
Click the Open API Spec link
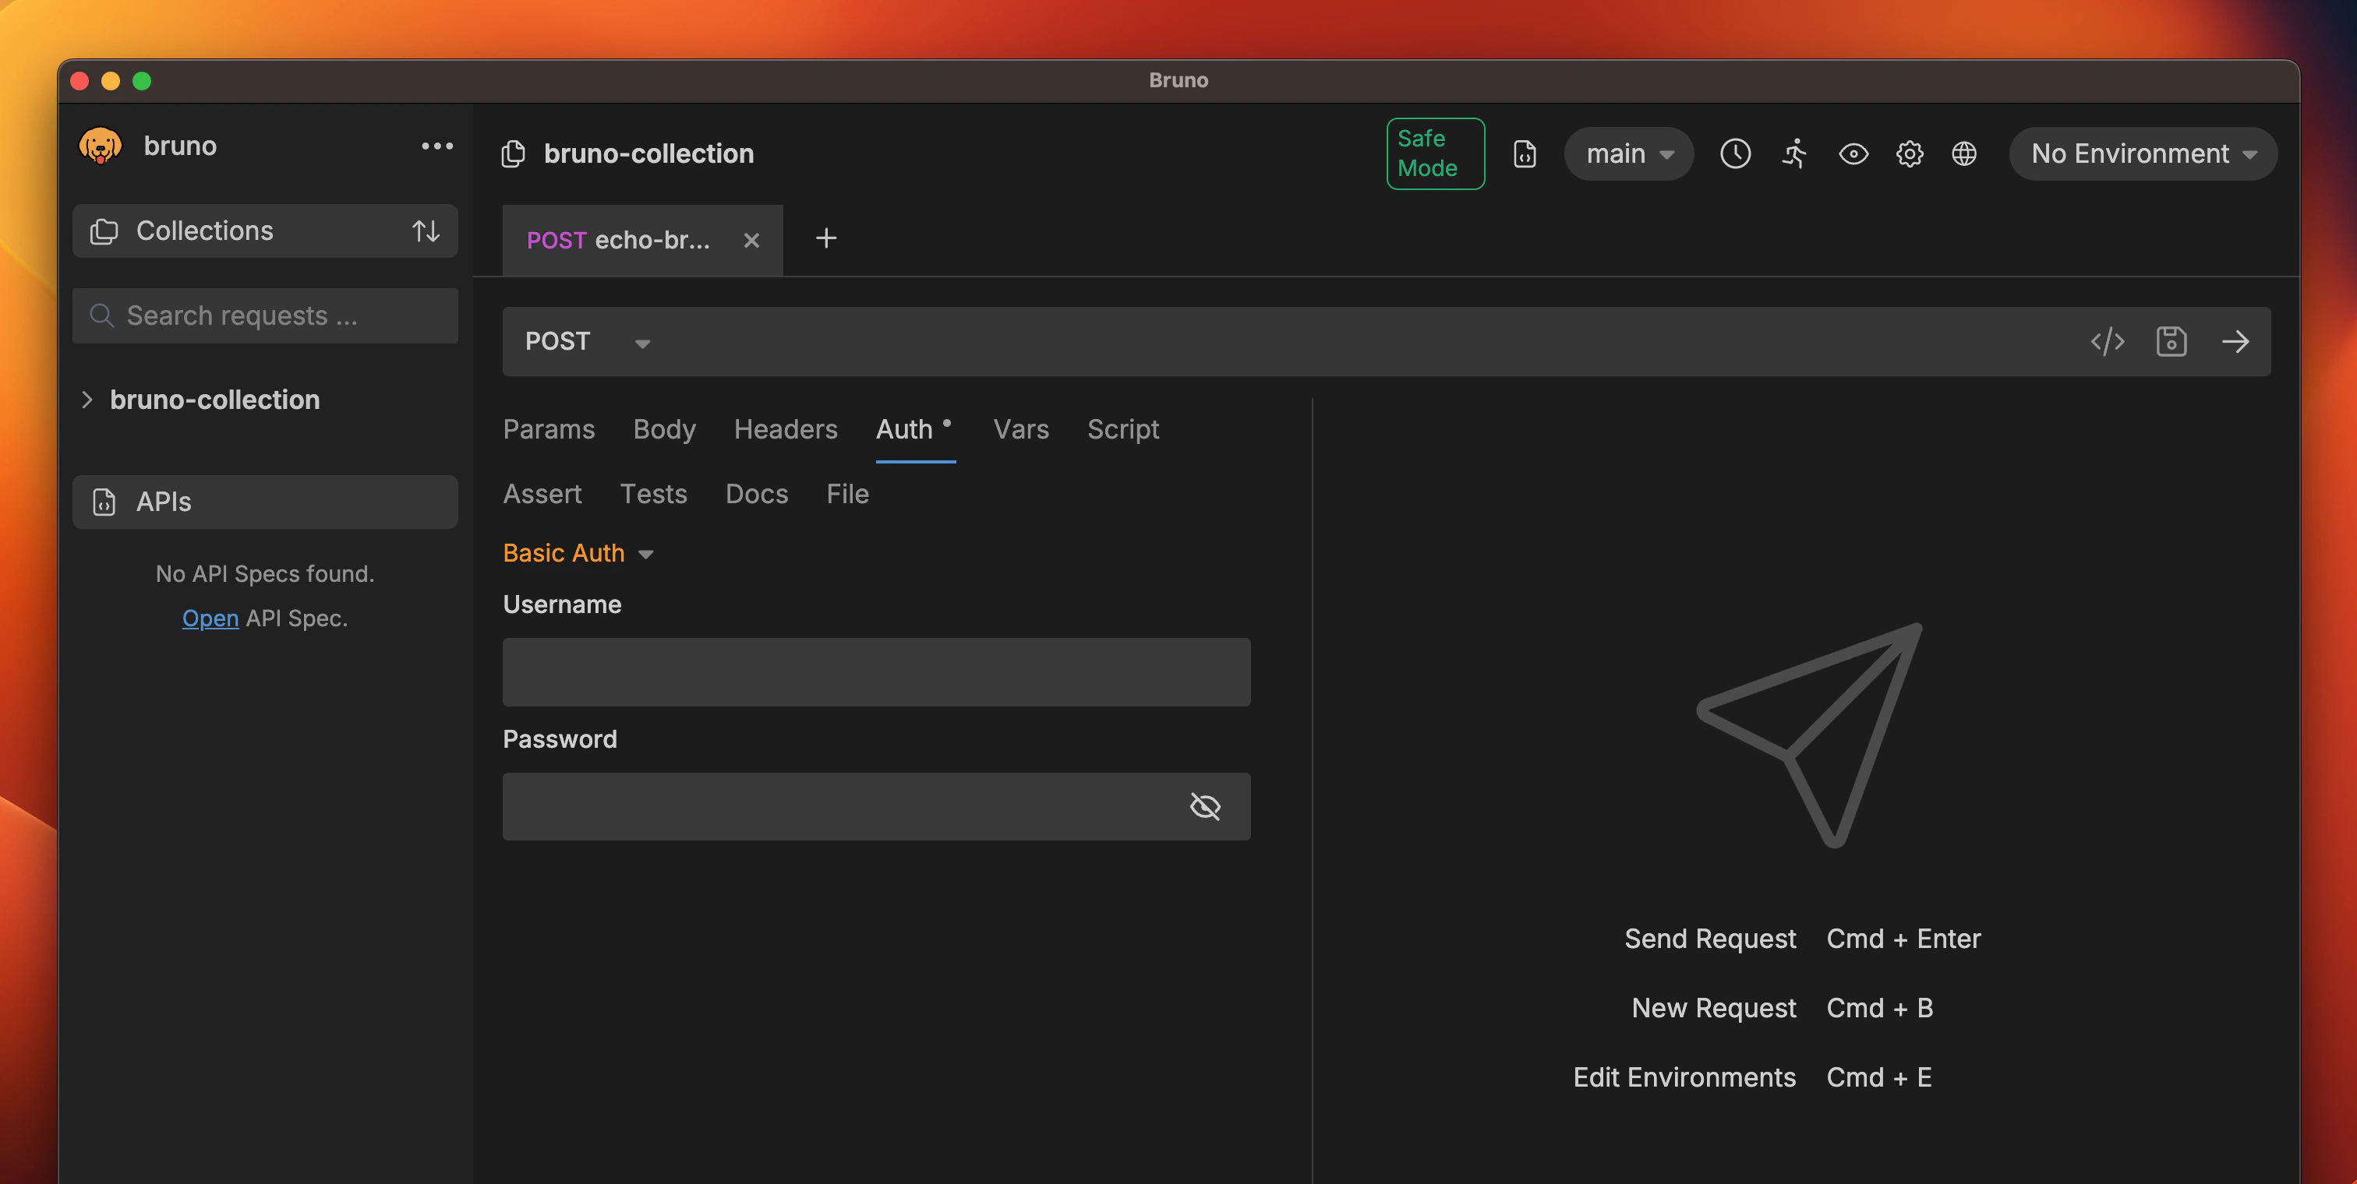(210, 618)
